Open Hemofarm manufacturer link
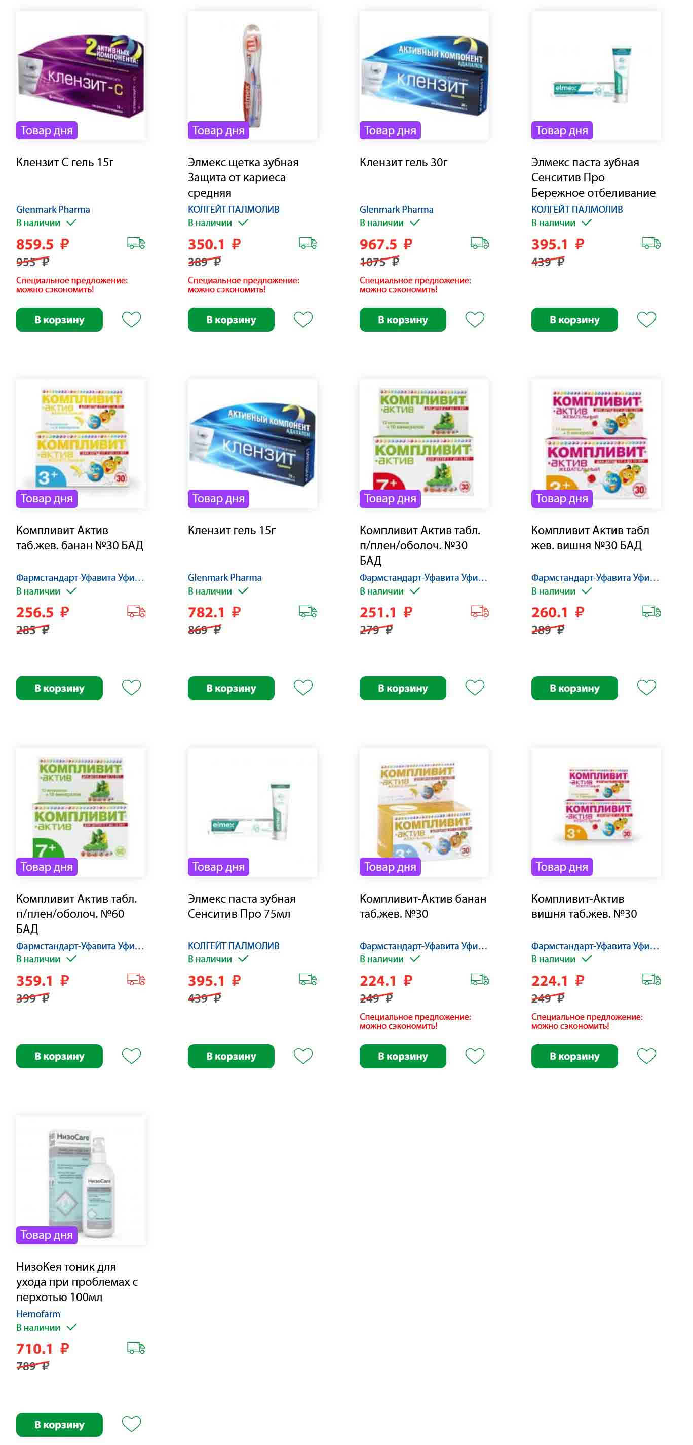The height and width of the screenshot is (1445, 693). click(38, 1314)
